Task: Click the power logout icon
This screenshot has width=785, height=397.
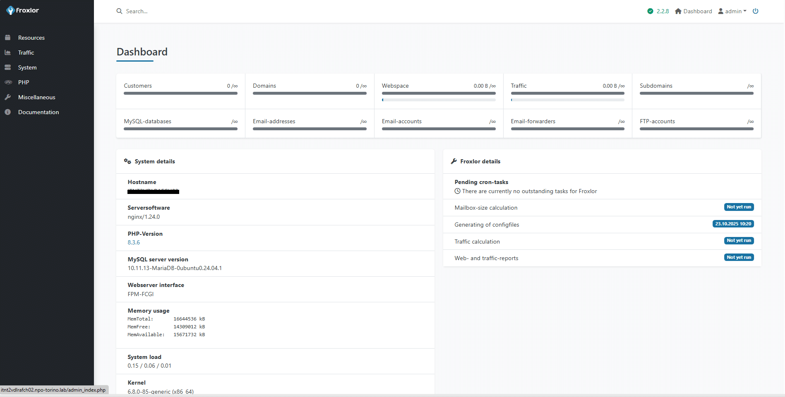Action: pyautogui.click(x=755, y=11)
